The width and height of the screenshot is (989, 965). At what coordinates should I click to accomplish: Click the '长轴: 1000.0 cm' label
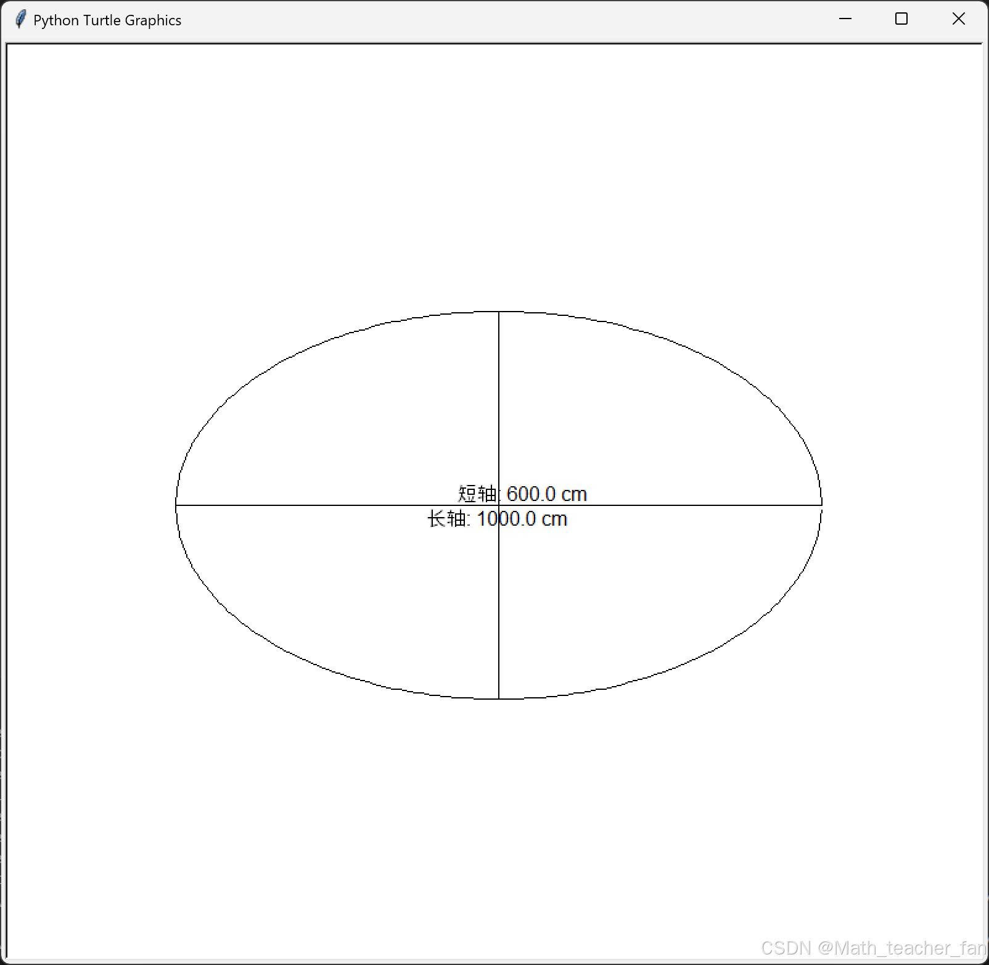click(x=497, y=519)
